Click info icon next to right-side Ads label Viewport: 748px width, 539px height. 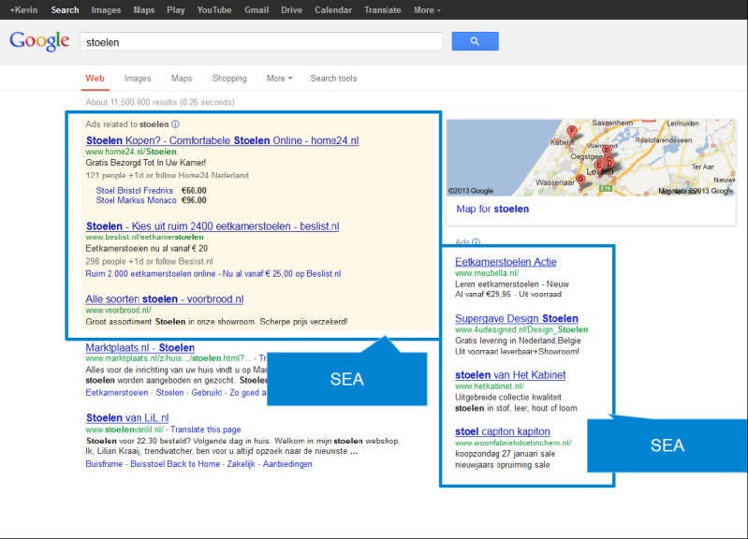[477, 242]
